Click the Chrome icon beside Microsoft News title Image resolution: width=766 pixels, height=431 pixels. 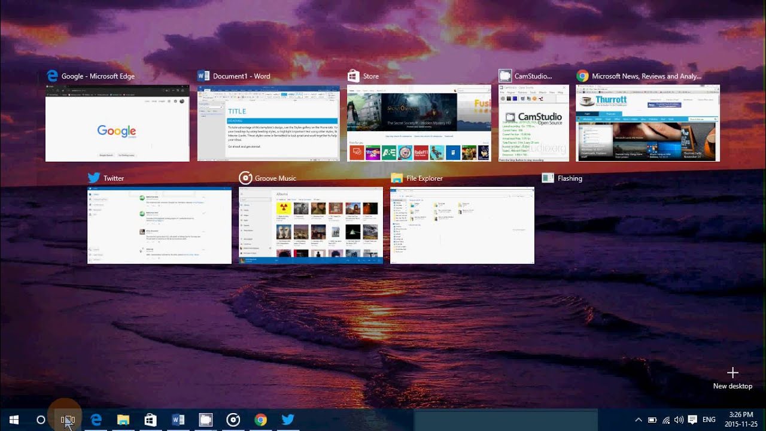[x=582, y=76]
